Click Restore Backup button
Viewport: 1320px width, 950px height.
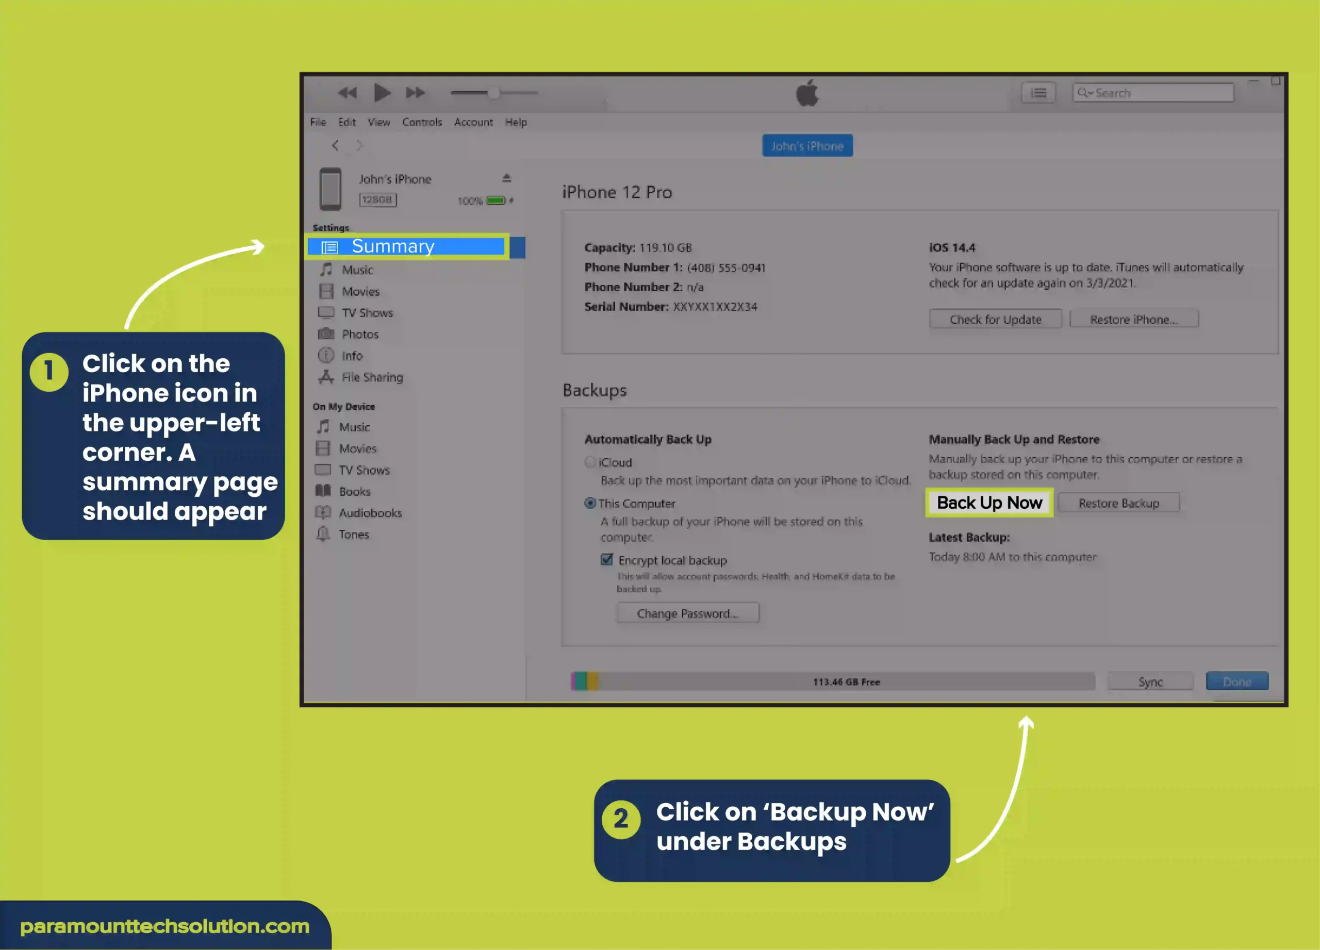pos(1118,503)
